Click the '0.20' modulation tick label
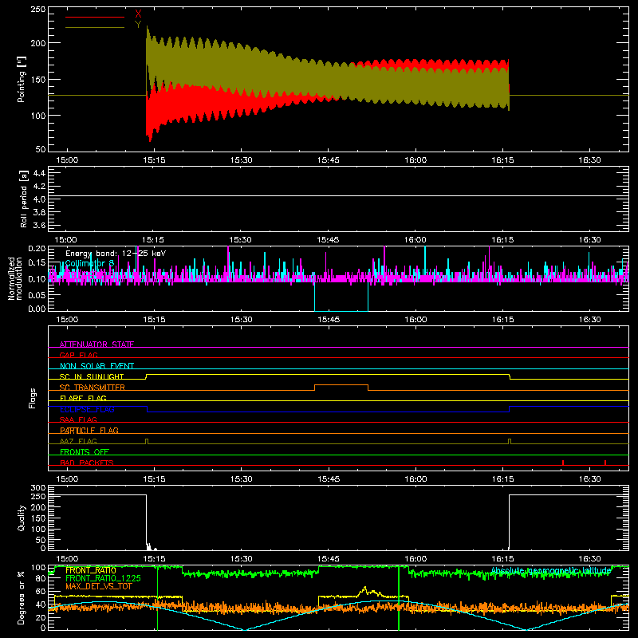The height and width of the screenshot is (638, 638). pos(37,248)
